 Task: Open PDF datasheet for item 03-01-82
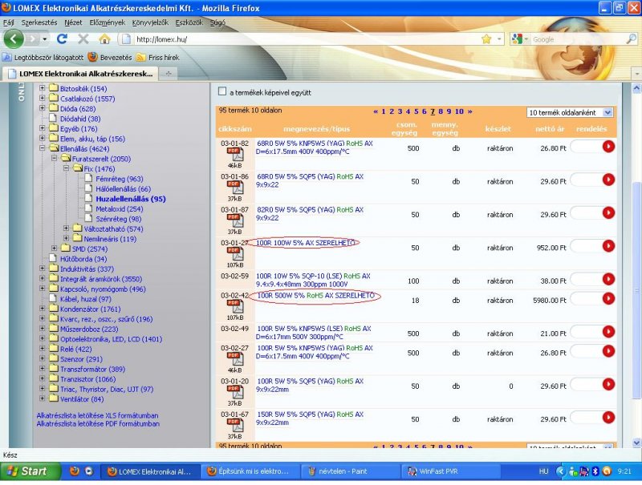point(235,155)
